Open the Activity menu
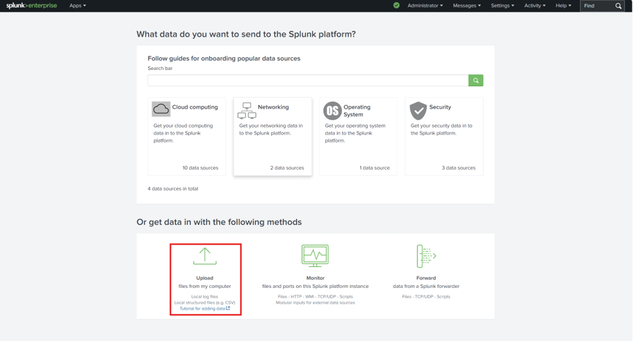The width and height of the screenshot is (633, 341). 534,6
